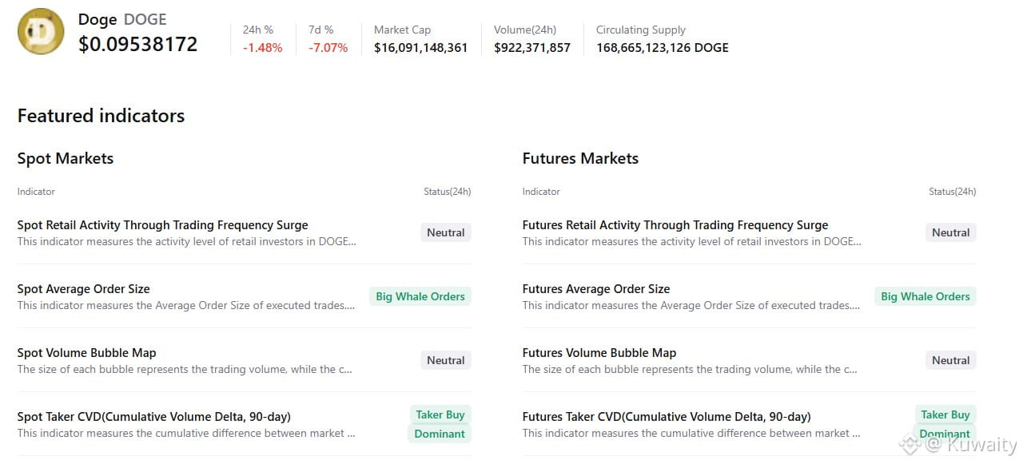Click Neutral badge for Futures Retail Activity

tap(950, 232)
